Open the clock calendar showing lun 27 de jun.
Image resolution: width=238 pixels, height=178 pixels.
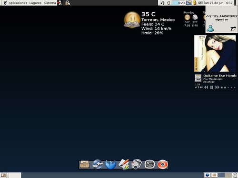point(218,3)
